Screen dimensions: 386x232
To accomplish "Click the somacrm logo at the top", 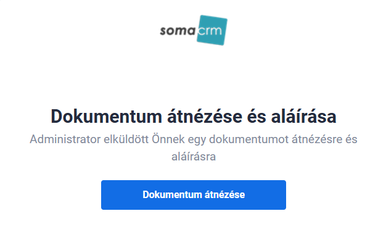I will (194, 30).
